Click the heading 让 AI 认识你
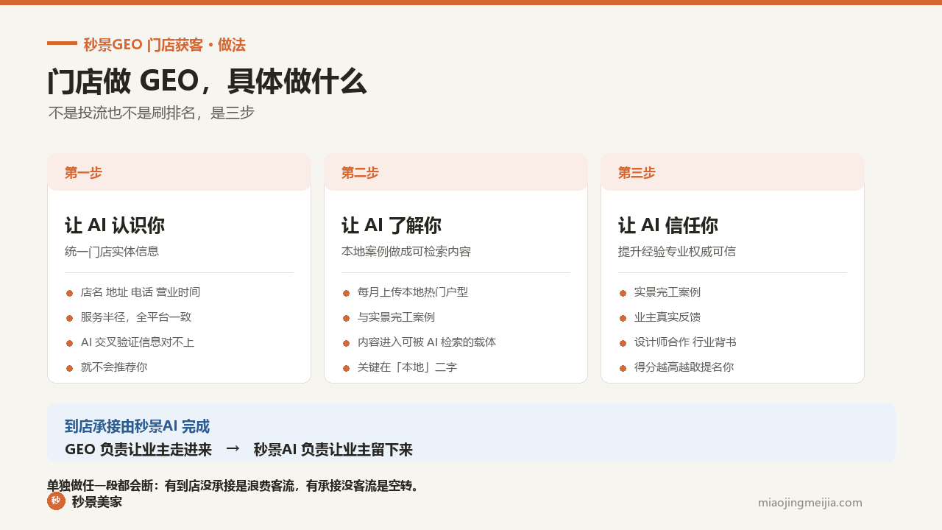Image resolution: width=942 pixels, height=530 pixels. point(115,225)
